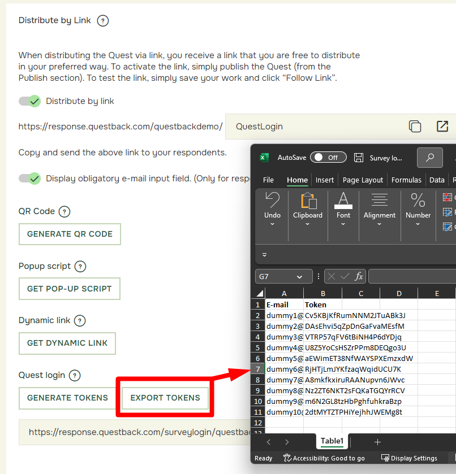The image size is (456, 474).
Task: Open the Excel search magnifier
Action: (430, 158)
